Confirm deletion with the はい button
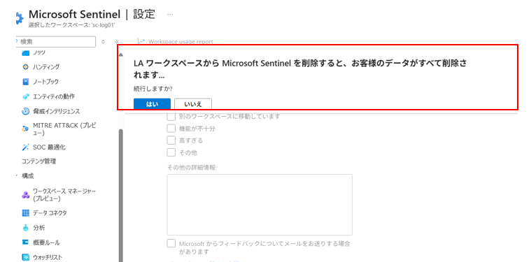This screenshot has height=262, width=531. [152, 104]
